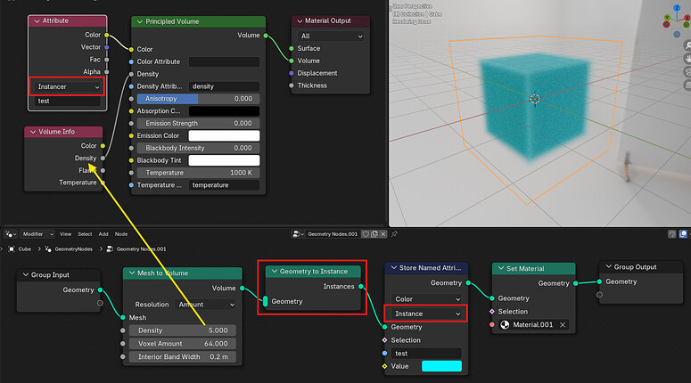Screen dimensions: 691x383
Task: Open the Instancer attribute type dropdown
Action: (68, 86)
